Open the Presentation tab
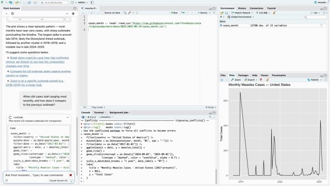330x186 pixels. click(278, 75)
